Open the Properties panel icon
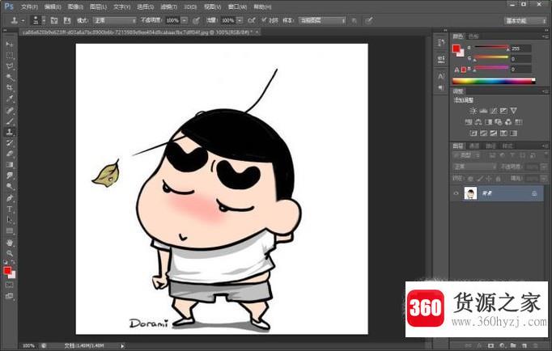This screenshot has height=351, width=552. [441, 59]
